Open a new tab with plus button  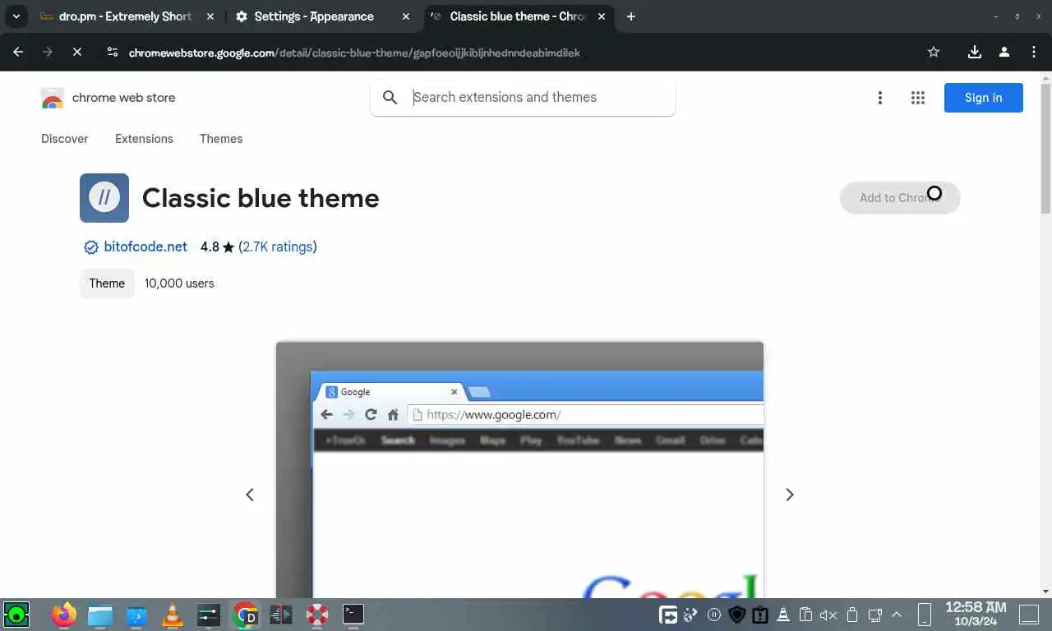631,16
